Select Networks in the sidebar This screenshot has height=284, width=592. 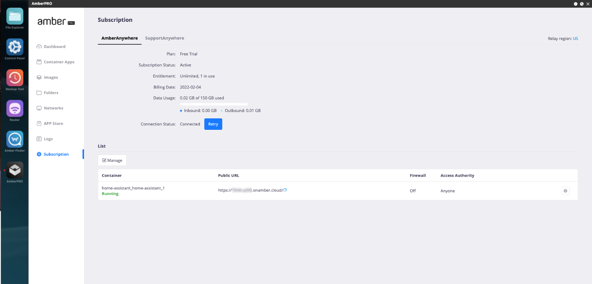pos(54,108)
